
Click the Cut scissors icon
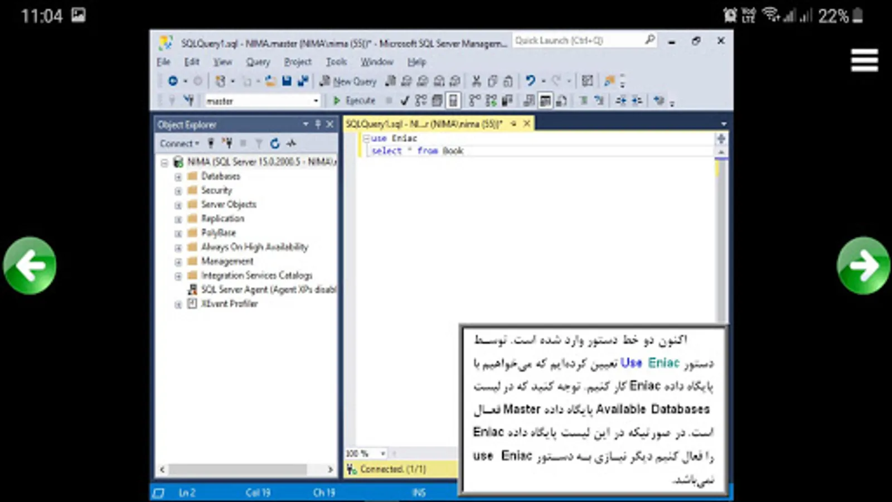tap(476, 81)
